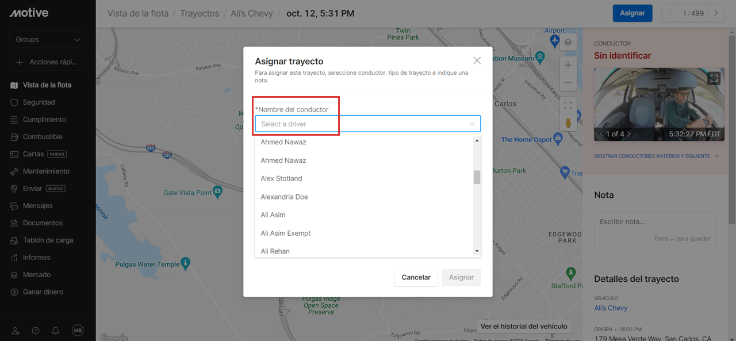Click Vista de la flota breadcrumb

coord(138,13)
